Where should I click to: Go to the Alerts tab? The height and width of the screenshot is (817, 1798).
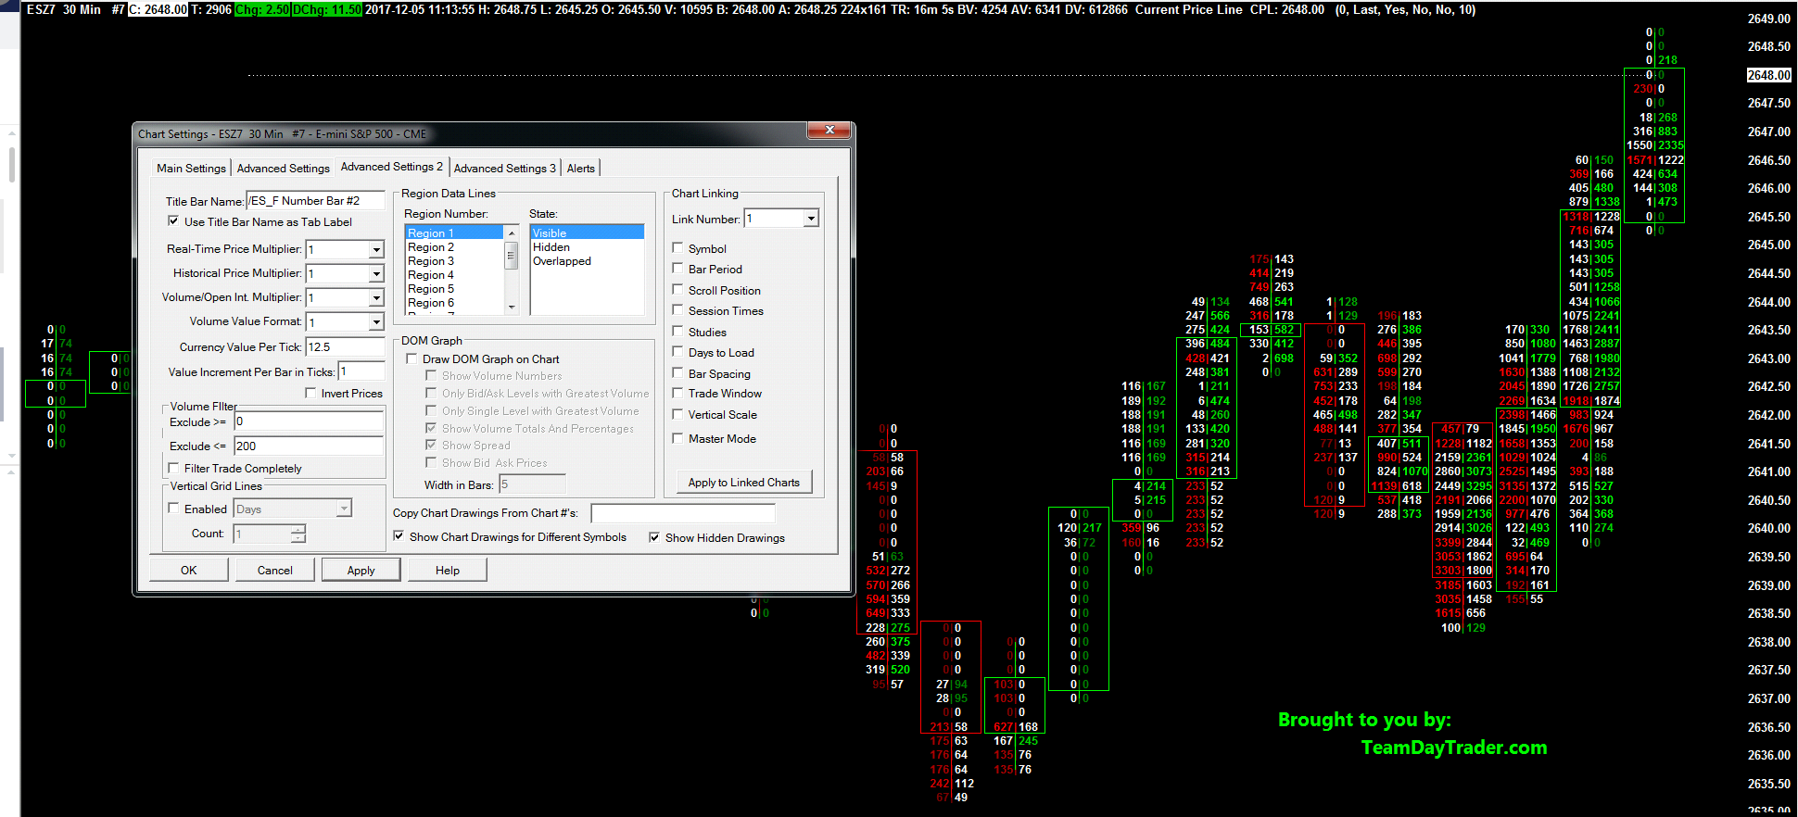(581, 168)
